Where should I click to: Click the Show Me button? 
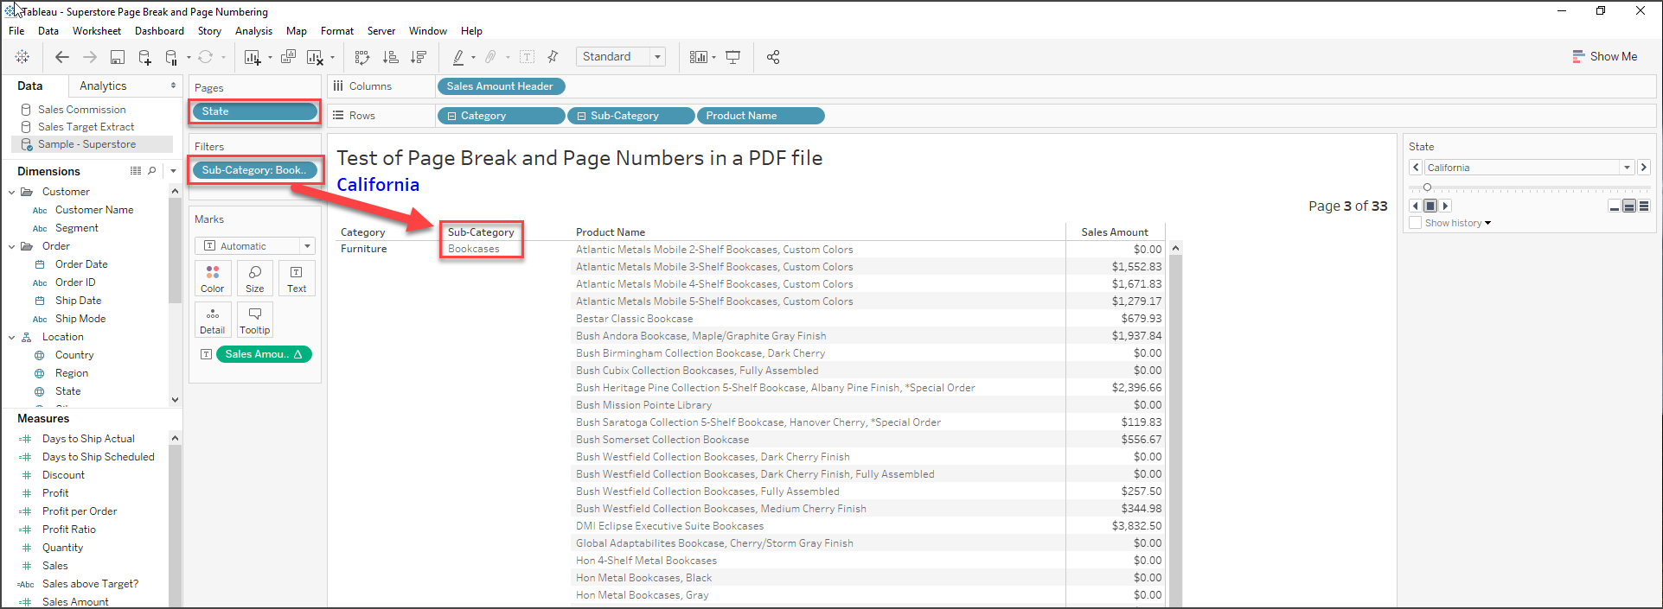click(1605, 57)
